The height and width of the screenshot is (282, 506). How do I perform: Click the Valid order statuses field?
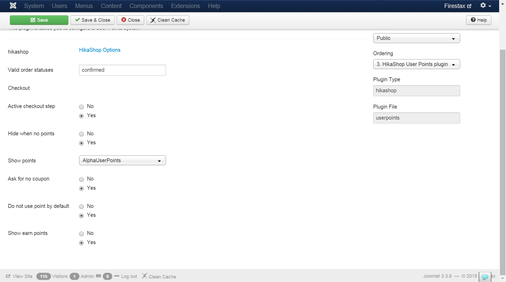(x=123, y=70)
